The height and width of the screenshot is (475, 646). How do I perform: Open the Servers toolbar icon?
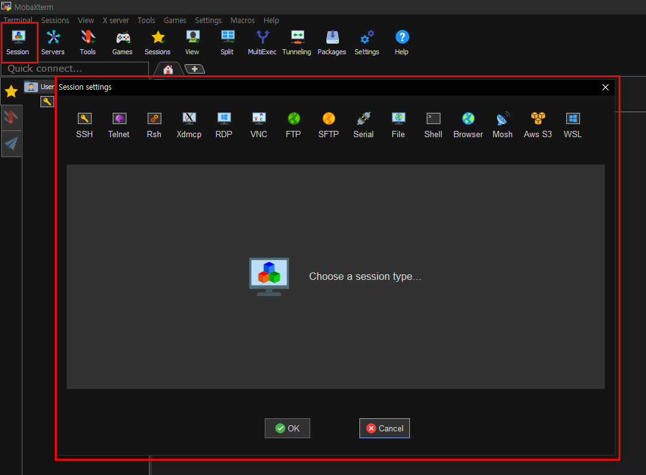[x=53, y=42]
